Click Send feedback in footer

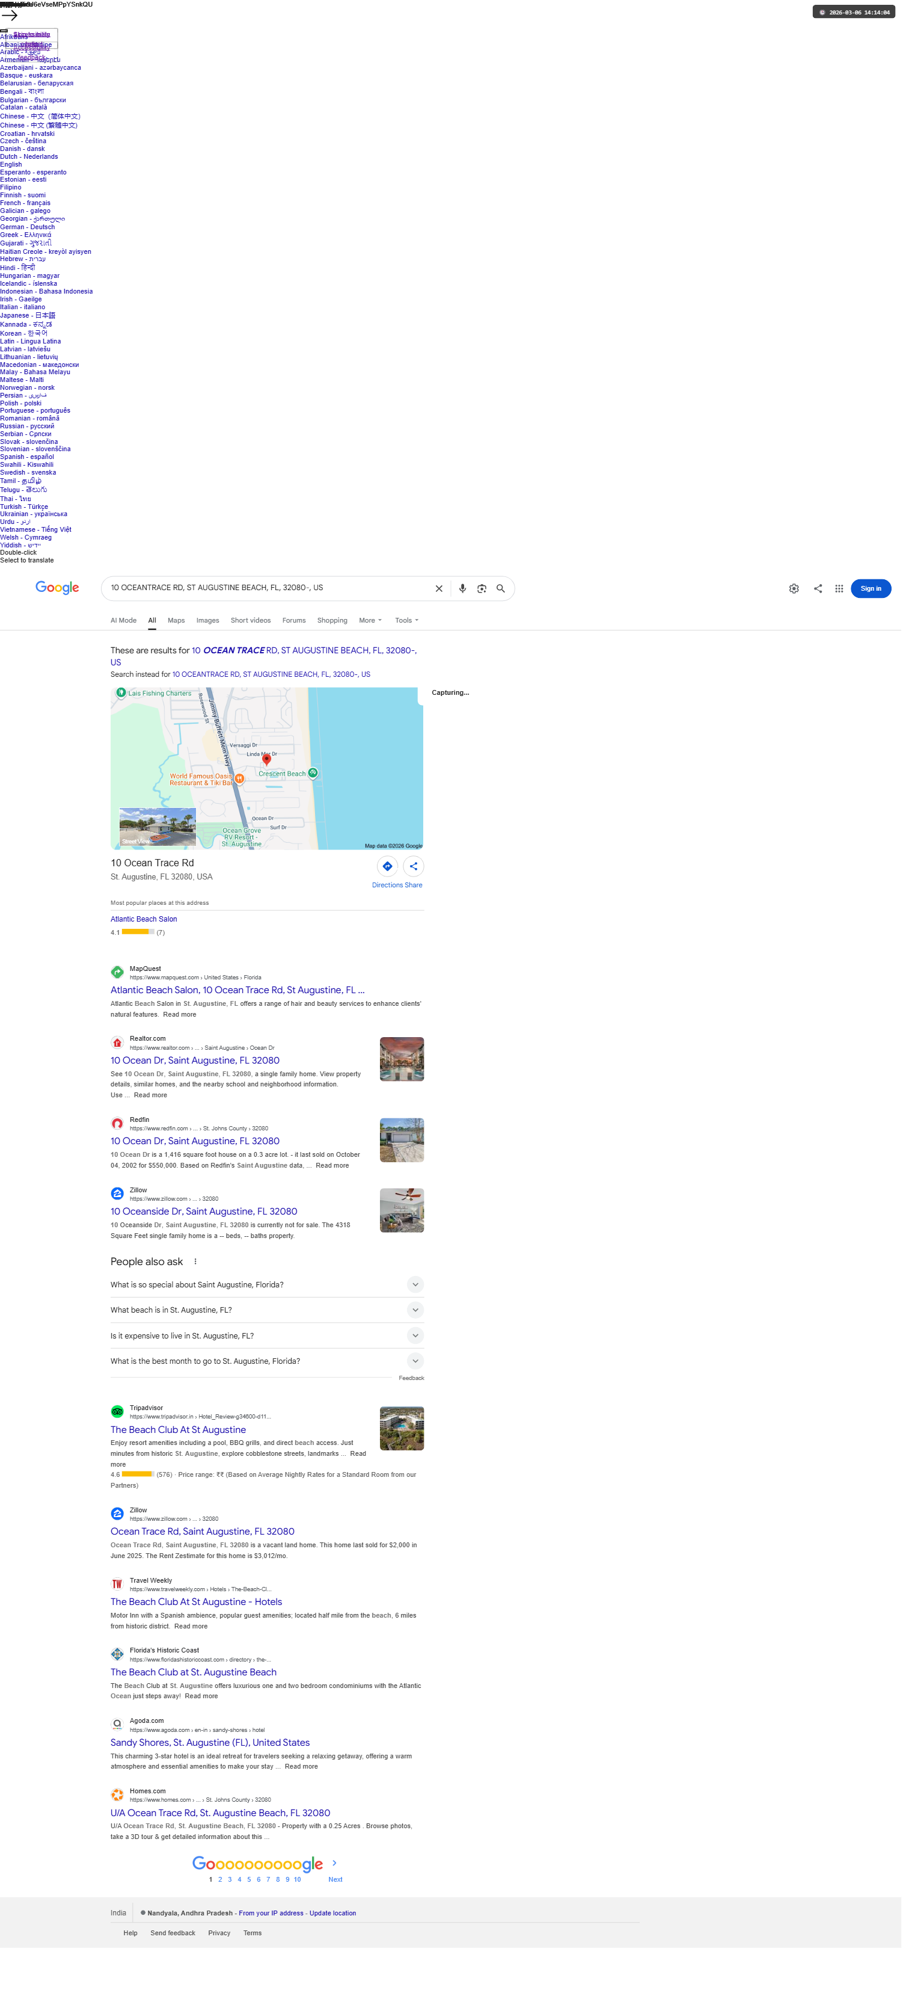click(173, 1933)
